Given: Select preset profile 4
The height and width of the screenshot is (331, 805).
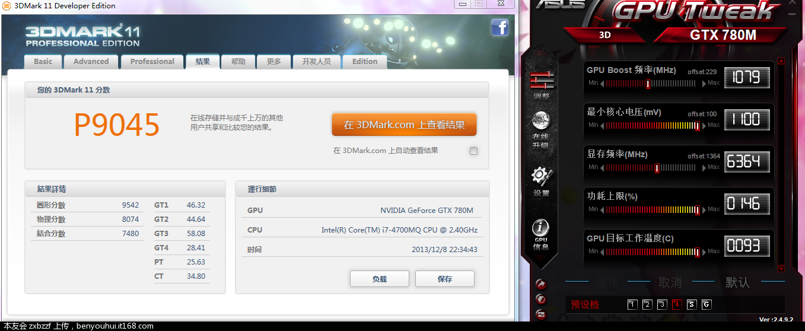Looking at the screenshot, I should click(677, 304).
